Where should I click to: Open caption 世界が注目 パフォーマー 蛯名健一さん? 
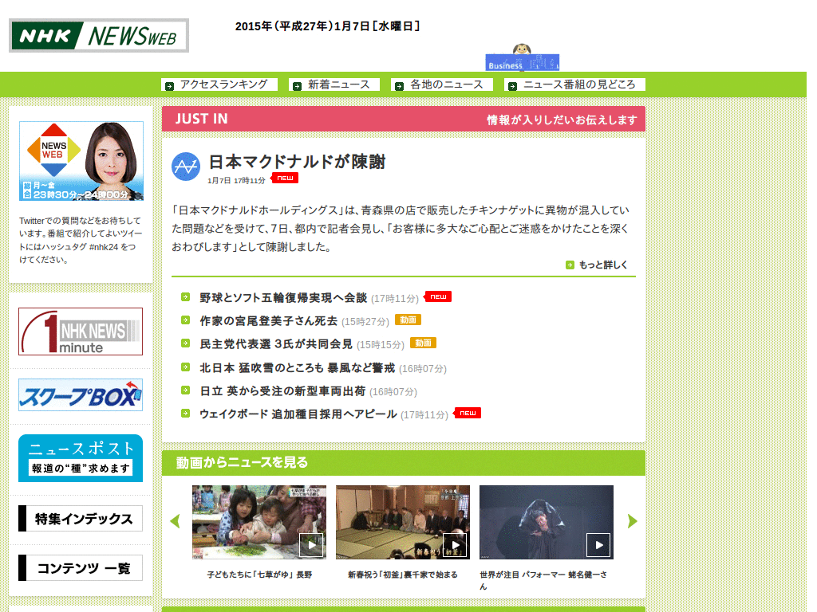coord(543,580)
